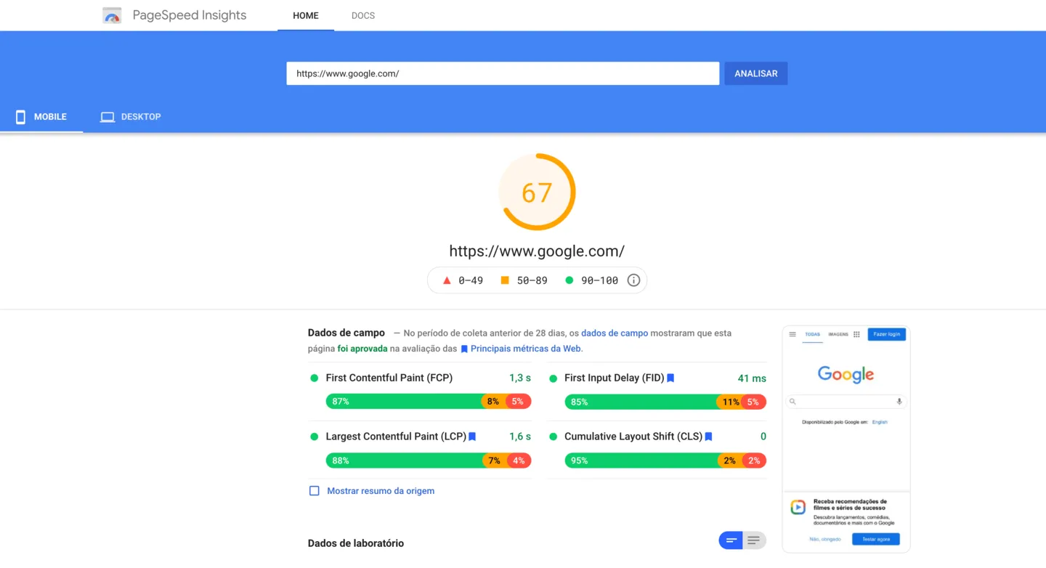Viewport: 1046px width, 568px height.
Task: Click 'Não, obrigado' in the page preview
Action: pos(825,539)
